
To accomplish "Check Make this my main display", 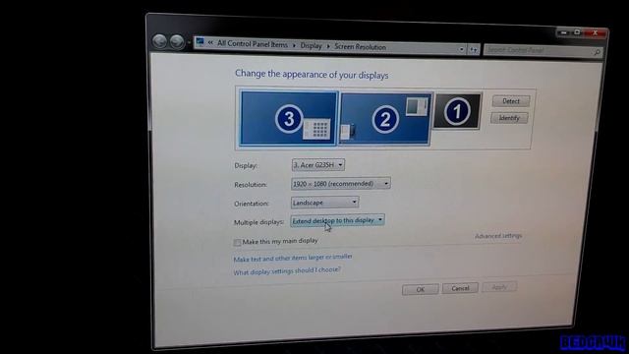I will click(x=238, y=243).
